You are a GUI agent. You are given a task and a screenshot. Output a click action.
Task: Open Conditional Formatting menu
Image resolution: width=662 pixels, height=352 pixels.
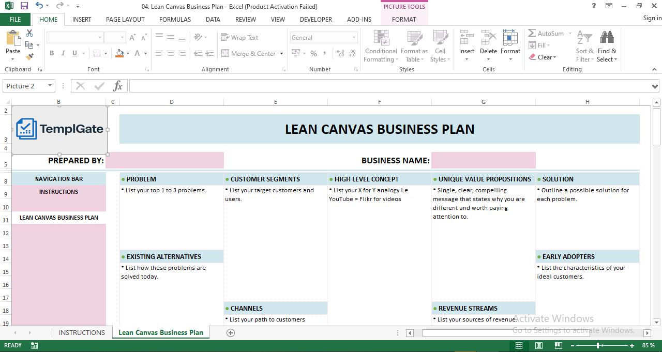(381, 47)
